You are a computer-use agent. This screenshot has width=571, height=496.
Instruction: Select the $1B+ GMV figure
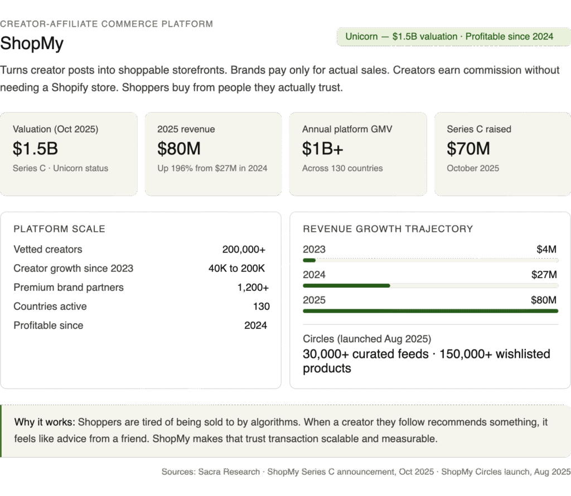[323, 148]
